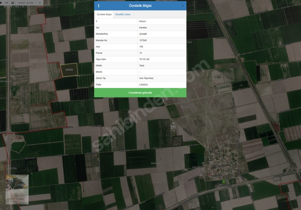Click the green location marker near Çengilti
301x210 pixels.
[223, 181]
